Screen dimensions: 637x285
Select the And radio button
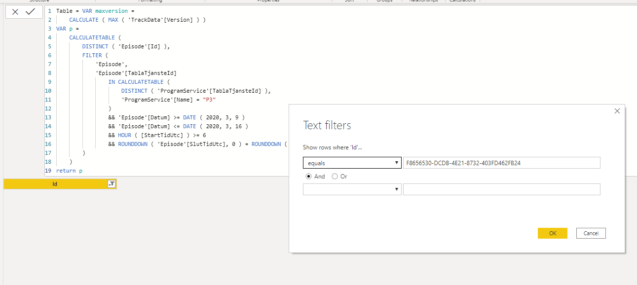309,176
